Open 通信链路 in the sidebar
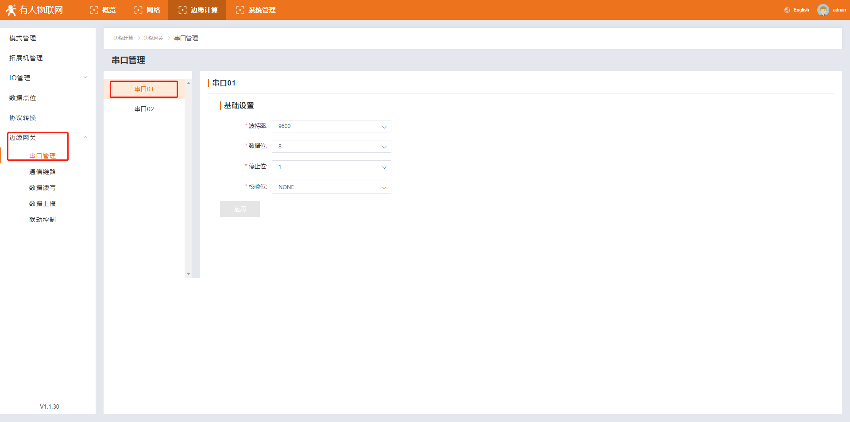 click(42, 172)
